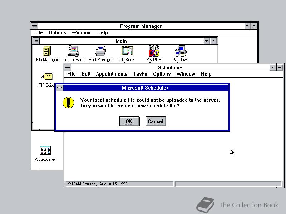Viewport: 286px width, 214px height.
Task: Open Schedule+ Options menu
Action: tap(162, 74)
